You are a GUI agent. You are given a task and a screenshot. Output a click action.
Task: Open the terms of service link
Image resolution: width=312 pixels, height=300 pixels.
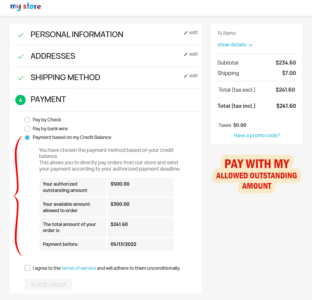79,268
